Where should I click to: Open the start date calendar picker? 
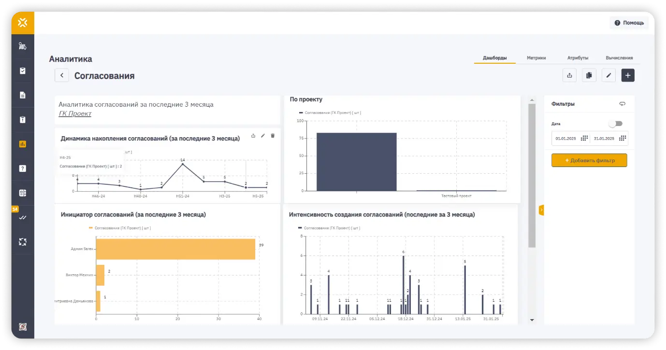584,138
